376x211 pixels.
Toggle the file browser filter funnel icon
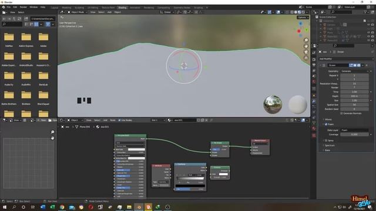[48, 24]
